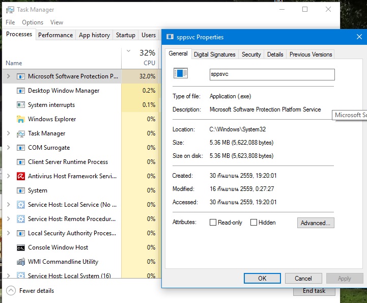
Task: Switch to the App history tab
Action: click(94, 35)
